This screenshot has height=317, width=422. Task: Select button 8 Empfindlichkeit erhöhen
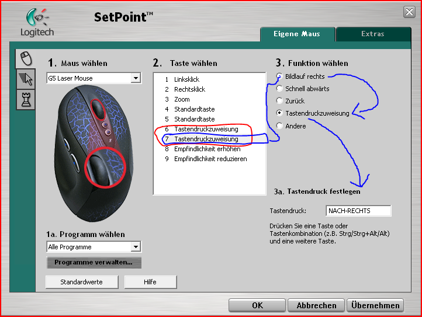coord(209,149)
